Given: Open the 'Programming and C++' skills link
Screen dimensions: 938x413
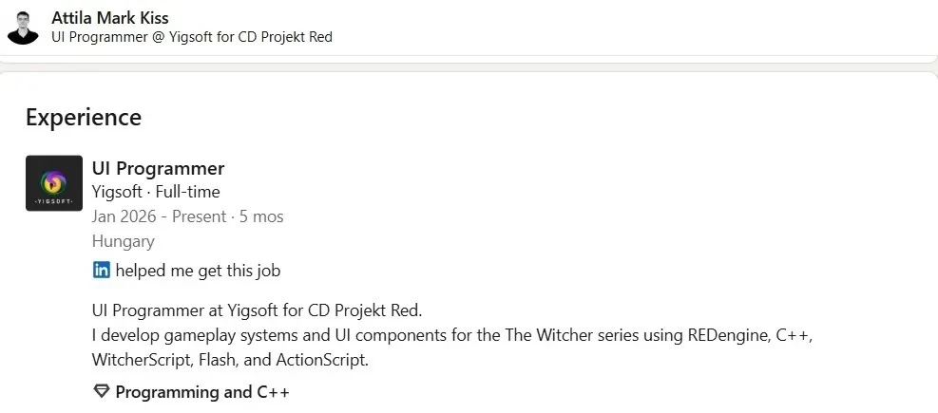Looking at the screenshot, I should [202, 393].
